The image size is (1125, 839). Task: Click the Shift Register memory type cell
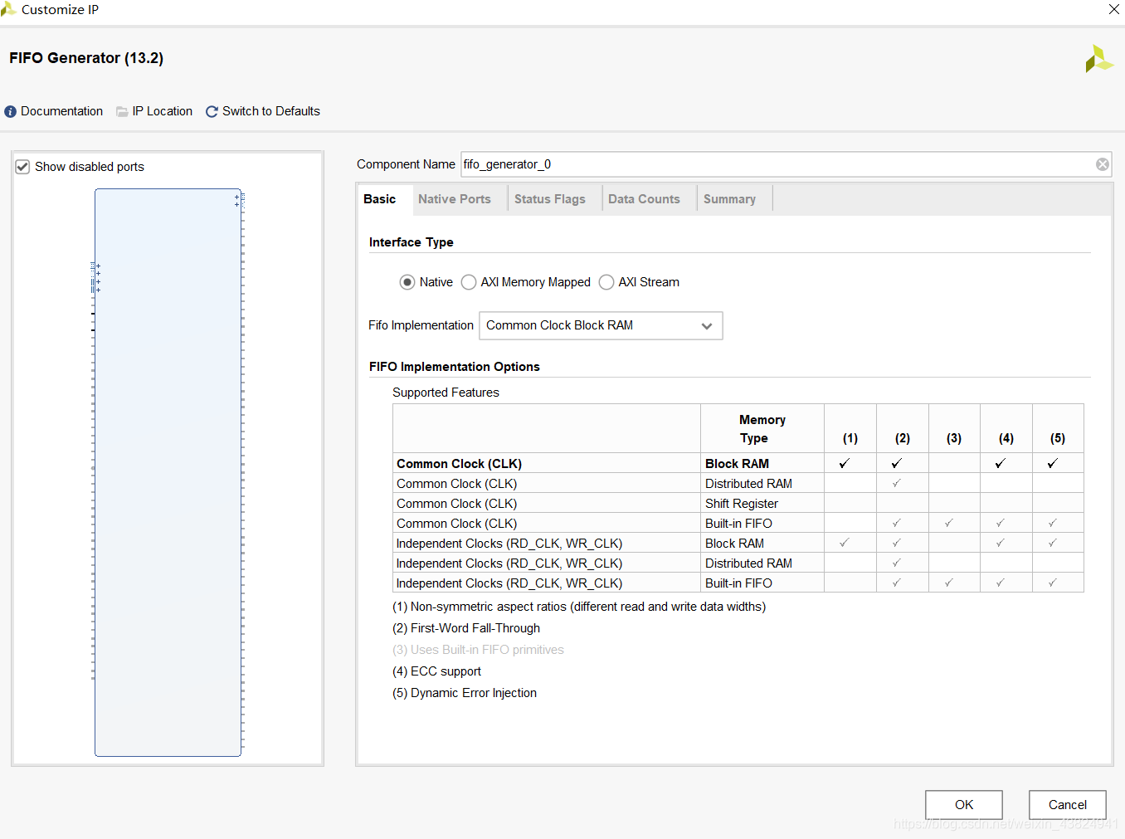point(762,504)
